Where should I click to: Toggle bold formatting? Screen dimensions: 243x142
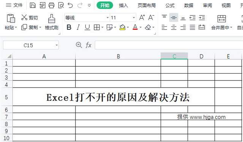coord(69,28)
